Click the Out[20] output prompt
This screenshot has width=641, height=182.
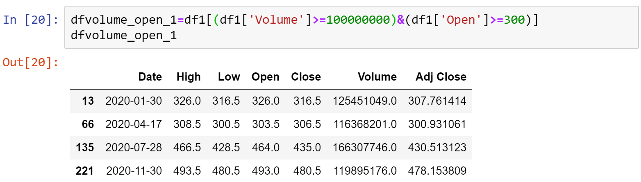(31, 63)
